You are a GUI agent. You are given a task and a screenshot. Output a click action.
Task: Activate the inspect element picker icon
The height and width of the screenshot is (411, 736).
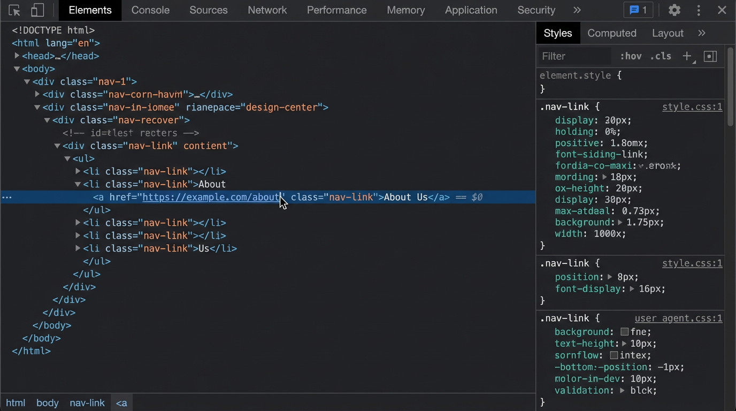14,10
